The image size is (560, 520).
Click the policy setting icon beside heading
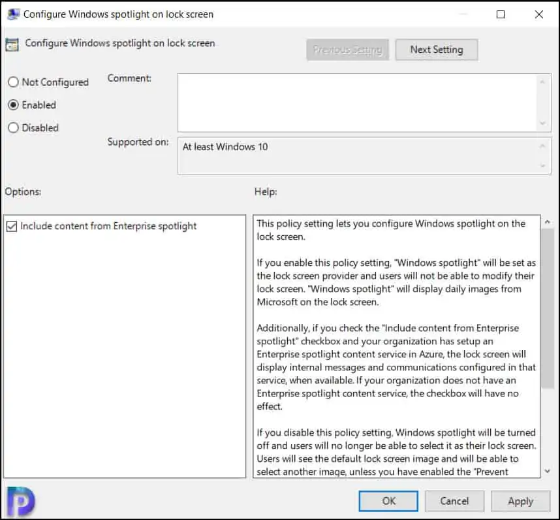coord(12,44)
